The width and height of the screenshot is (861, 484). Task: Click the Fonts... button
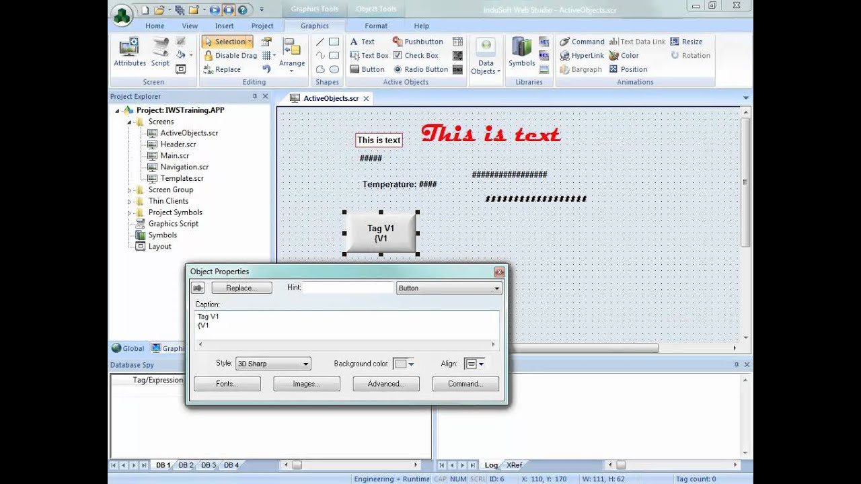pyautogui.click(x=227, y=384)
